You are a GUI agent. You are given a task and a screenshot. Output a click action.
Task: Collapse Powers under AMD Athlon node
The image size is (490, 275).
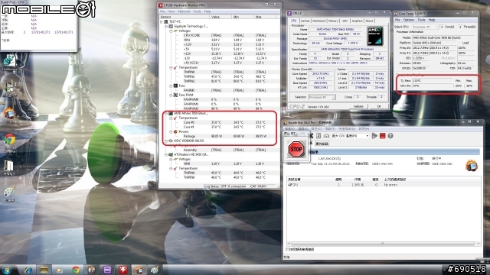171,131
